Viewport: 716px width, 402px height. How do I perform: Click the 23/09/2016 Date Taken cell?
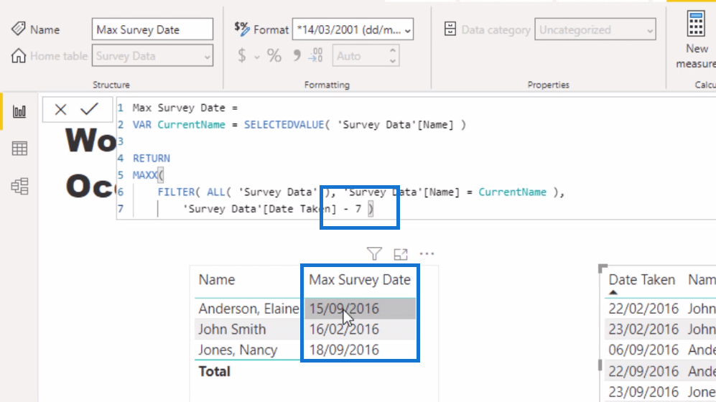[x=643, y=391]
